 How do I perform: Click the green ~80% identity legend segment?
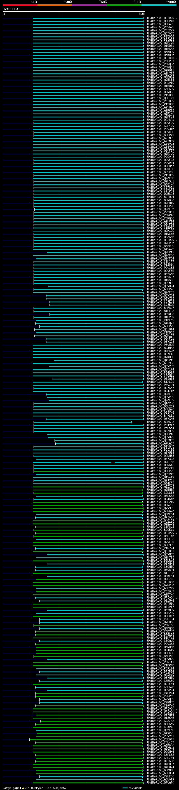click(x=124, y=5)
